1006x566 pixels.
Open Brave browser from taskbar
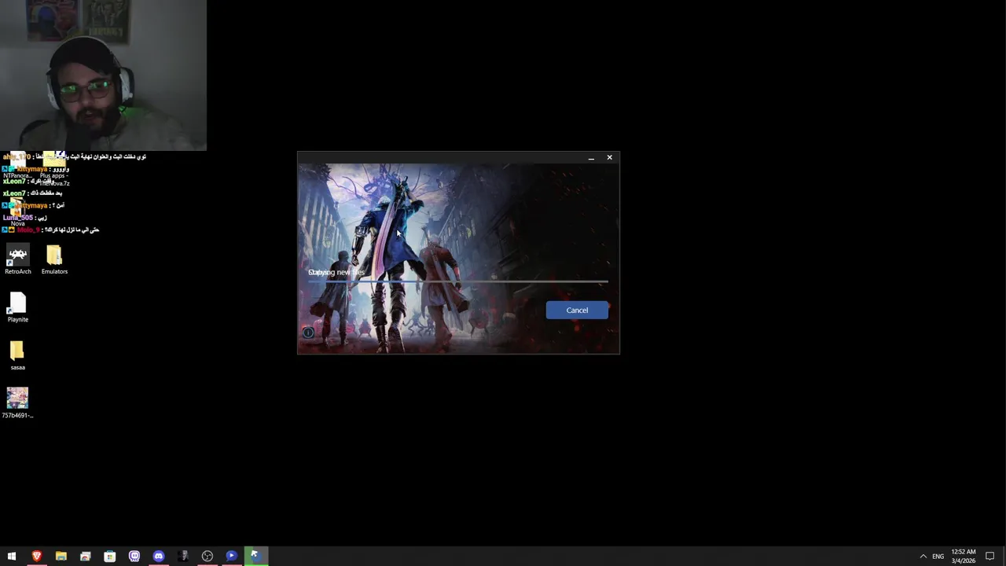pyautogui.click(x=36, y=556)
